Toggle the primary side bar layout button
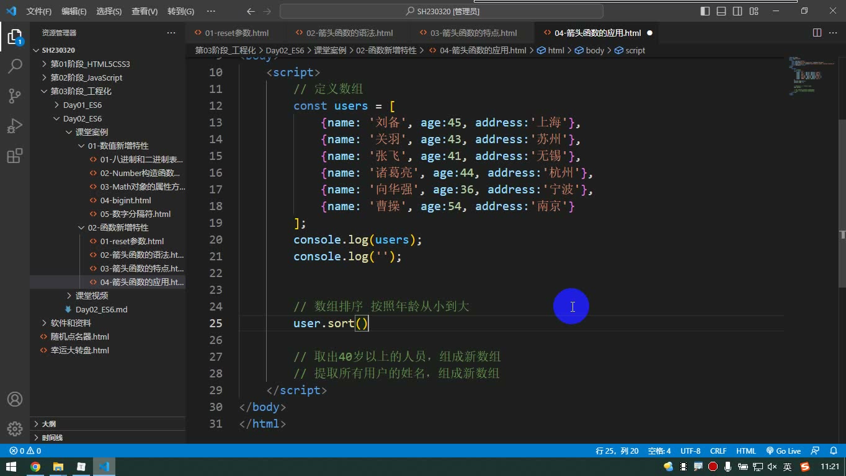The width and height of the screenshot is (846, 476). pos(705,11)
